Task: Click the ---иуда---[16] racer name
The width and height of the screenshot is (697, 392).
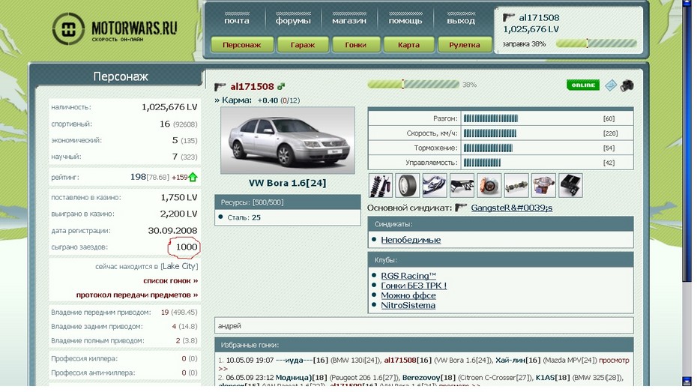Action: [x=302, y=361]
